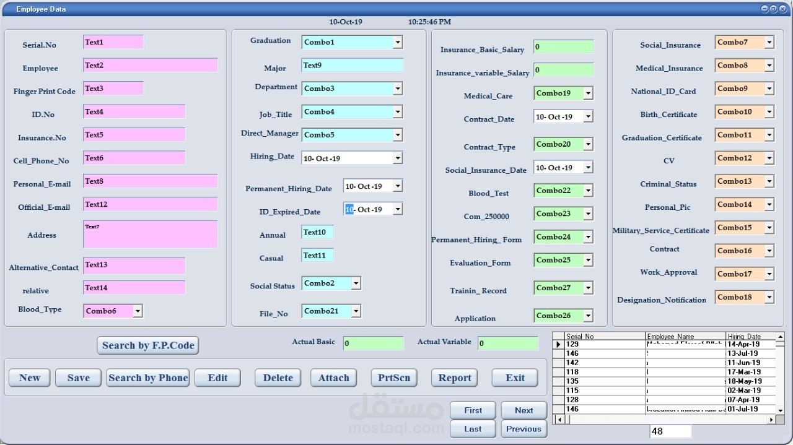Expand the Graduation_Certificate Combo11 dropdown
The width and height of the screenshot is (793, 445).
pos(769,135)
